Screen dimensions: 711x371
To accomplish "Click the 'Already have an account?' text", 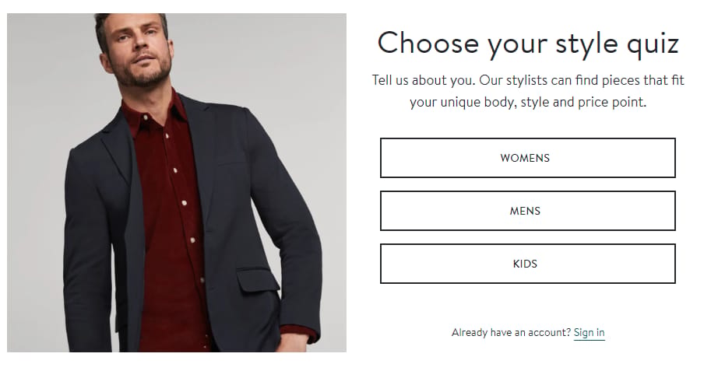I will [x=511, y=332].
